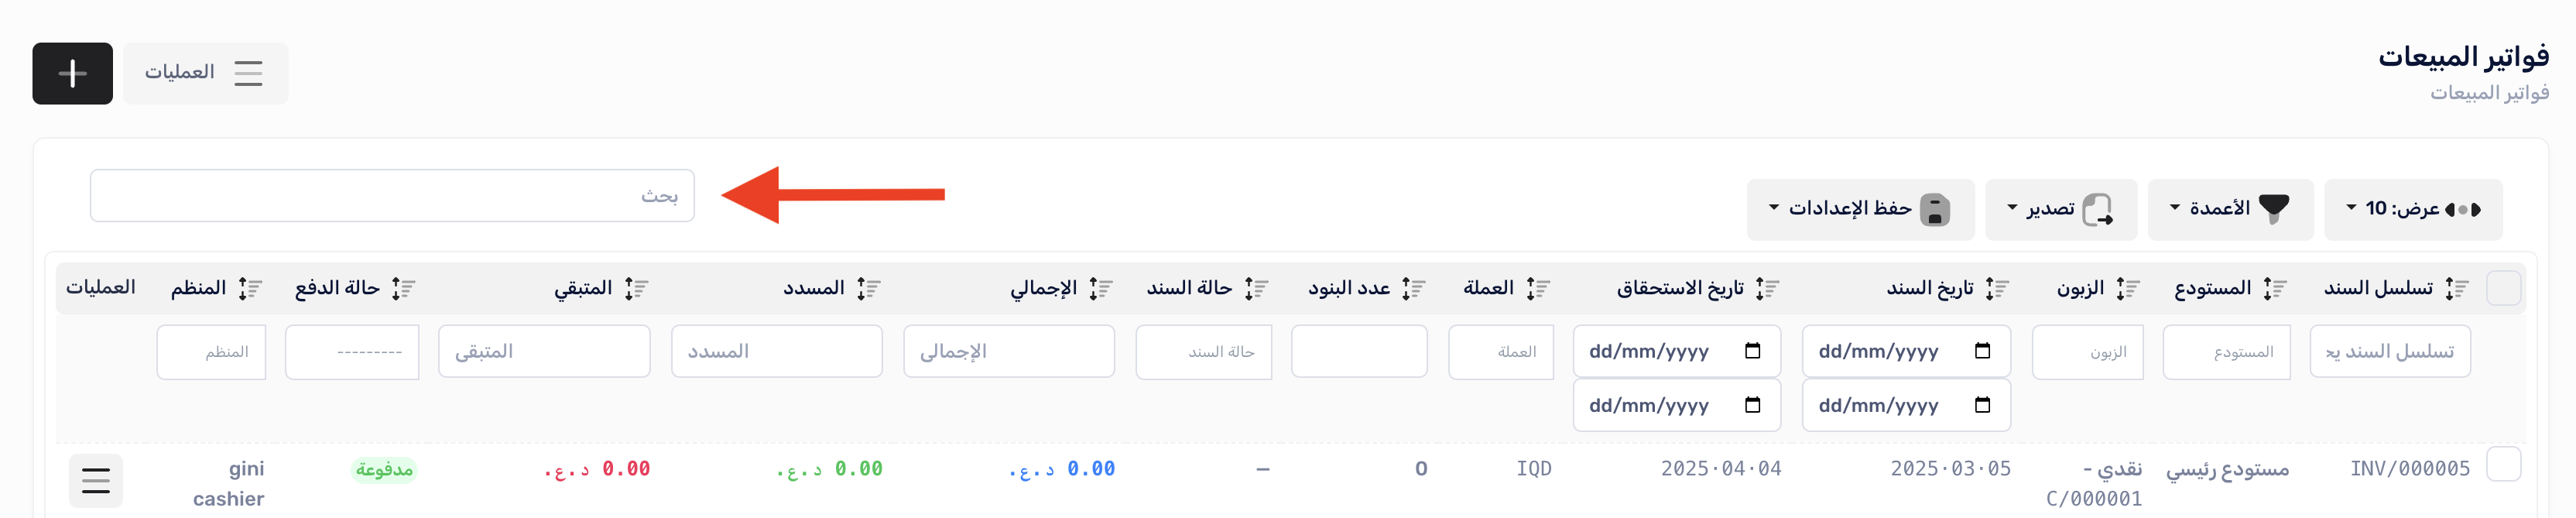Open the حالة الدفع filter select box
The width and height of the screenshot is (2576, 518).
(352, 352)
